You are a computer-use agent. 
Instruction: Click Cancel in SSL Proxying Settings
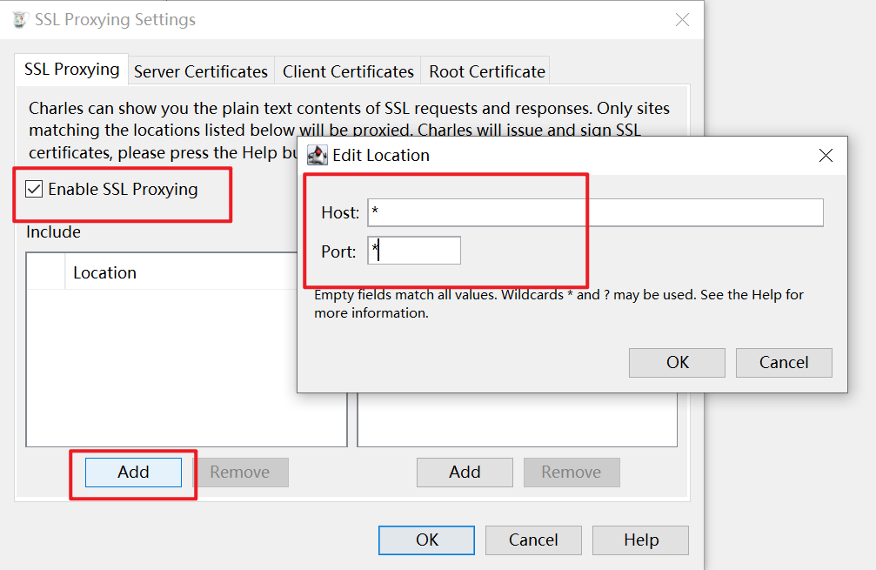point(533,540)
